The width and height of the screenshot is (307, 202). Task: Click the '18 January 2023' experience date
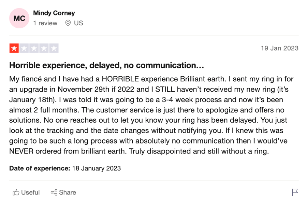[x=97, y=168]
